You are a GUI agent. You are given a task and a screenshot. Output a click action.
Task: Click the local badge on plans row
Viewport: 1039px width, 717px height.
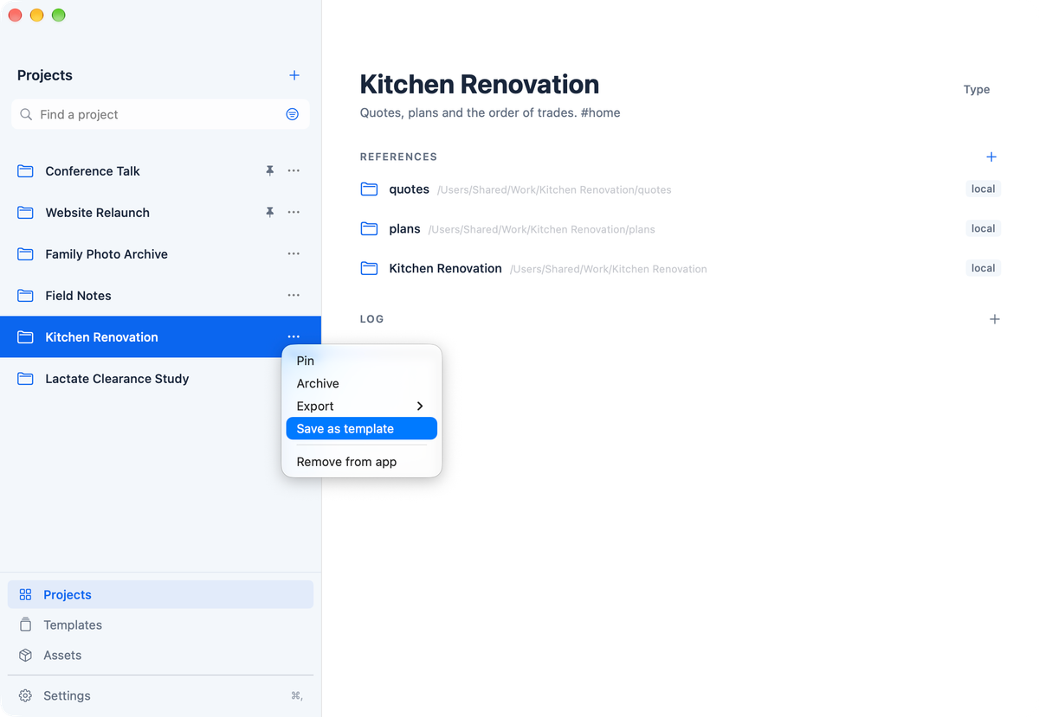tap(984, 228)
